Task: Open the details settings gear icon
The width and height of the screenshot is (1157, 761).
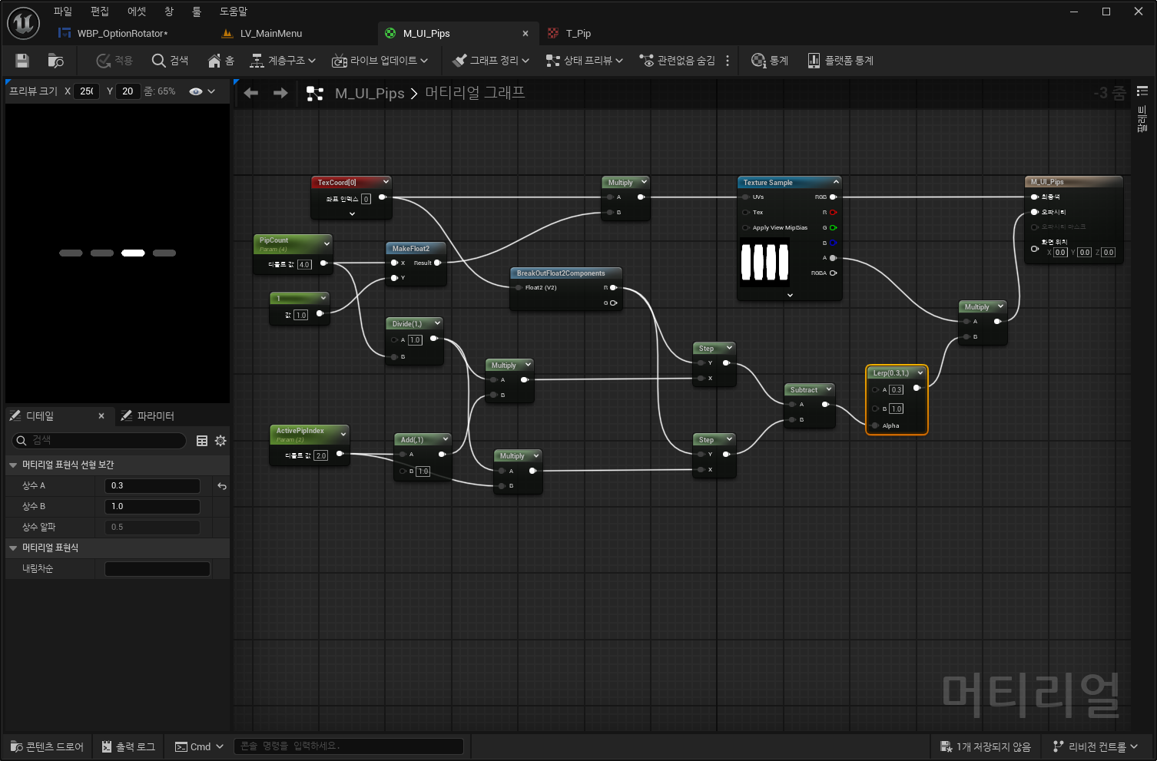Action: tap(220, 441)
